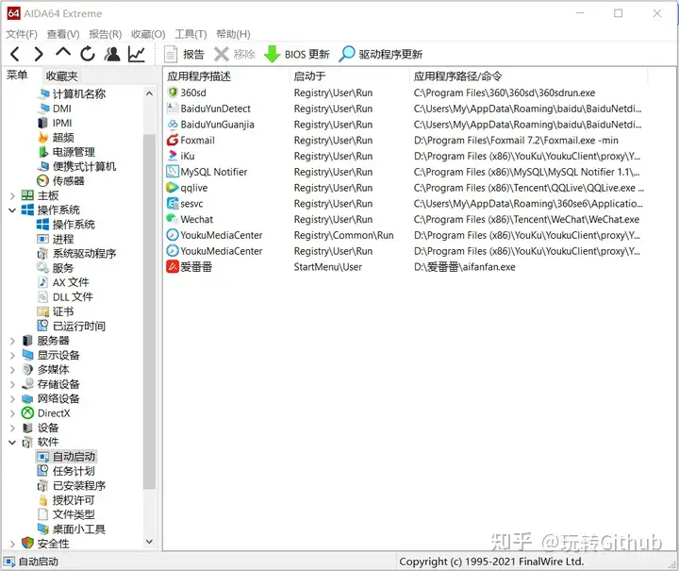Image resolution: width=679 pixels, height=571 pixels.
Task: Select the 超频 flame icon item
Action: coord(56,138)
